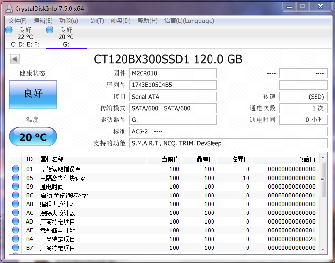
Task: Click the status dot for attribute 01
Action: pos(16,169)
